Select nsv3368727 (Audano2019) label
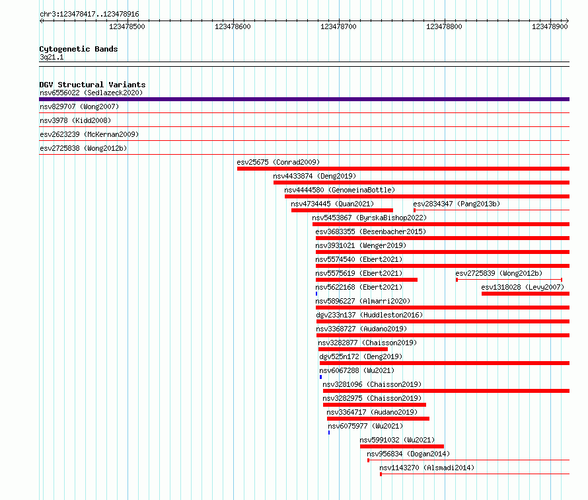588x500 pixels. 361,329
